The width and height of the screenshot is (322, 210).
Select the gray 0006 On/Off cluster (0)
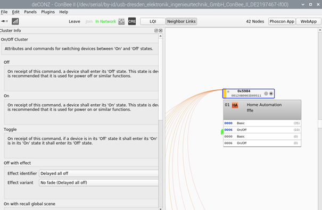pos(262,143)
